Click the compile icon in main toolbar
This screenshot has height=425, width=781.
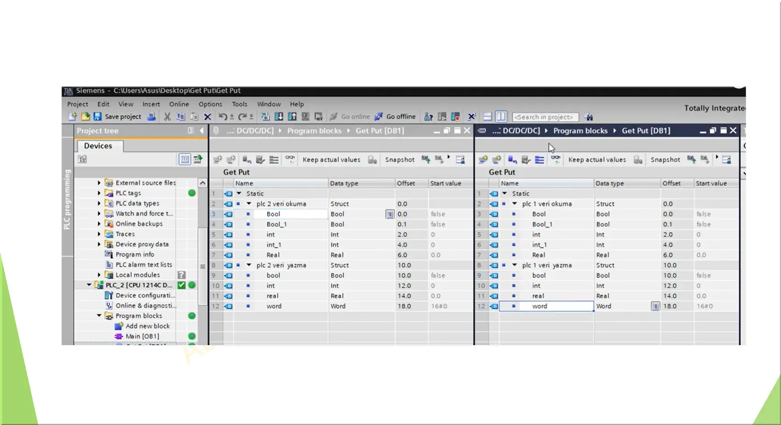[x=265, y=117]
